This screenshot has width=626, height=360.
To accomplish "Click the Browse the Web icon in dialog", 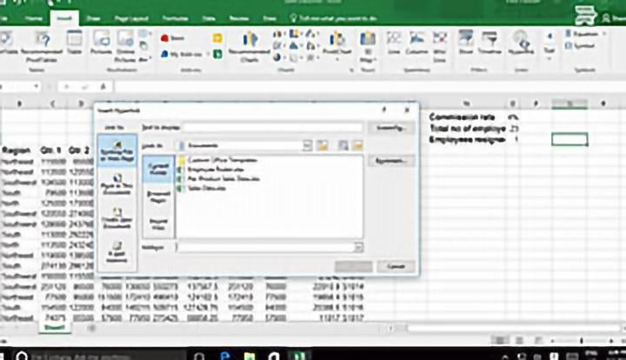I will point(343,146).
